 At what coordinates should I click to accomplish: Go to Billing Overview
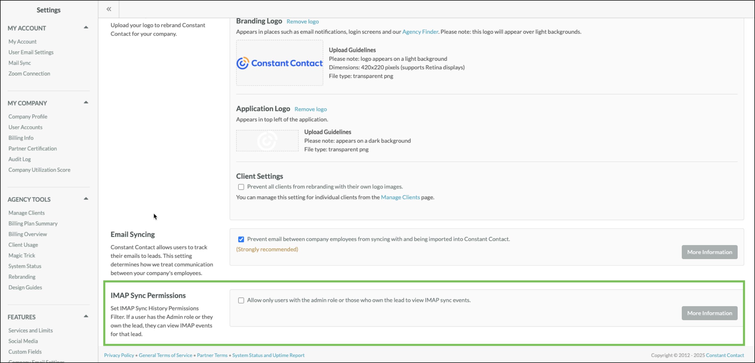coord(28,234)
